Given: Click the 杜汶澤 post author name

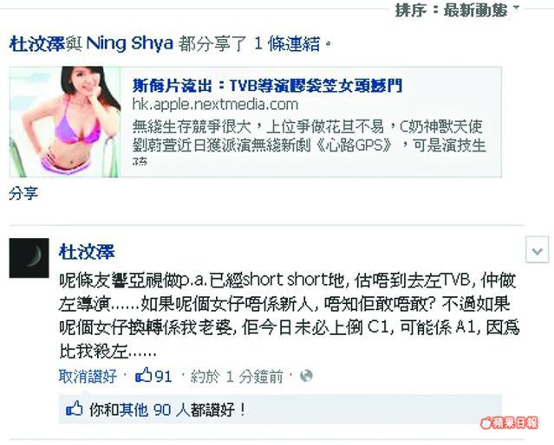Looking at the screenshot, I should pos(87,252).
